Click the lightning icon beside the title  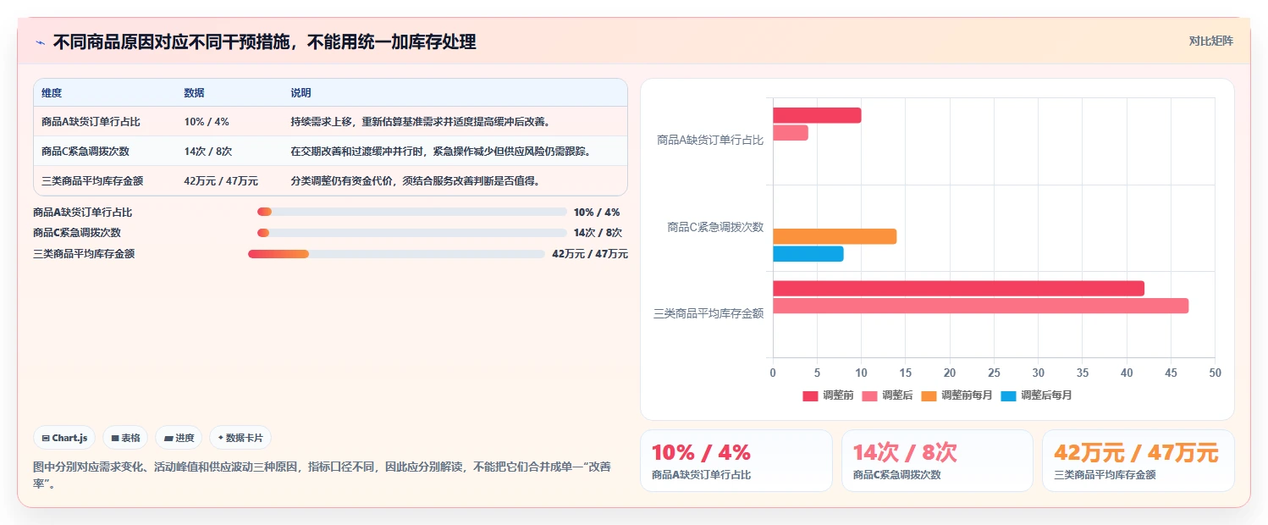(x=40, y=41)
